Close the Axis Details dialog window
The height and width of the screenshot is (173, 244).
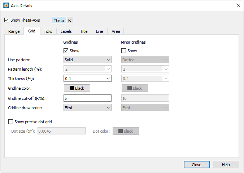pos(238,6)
